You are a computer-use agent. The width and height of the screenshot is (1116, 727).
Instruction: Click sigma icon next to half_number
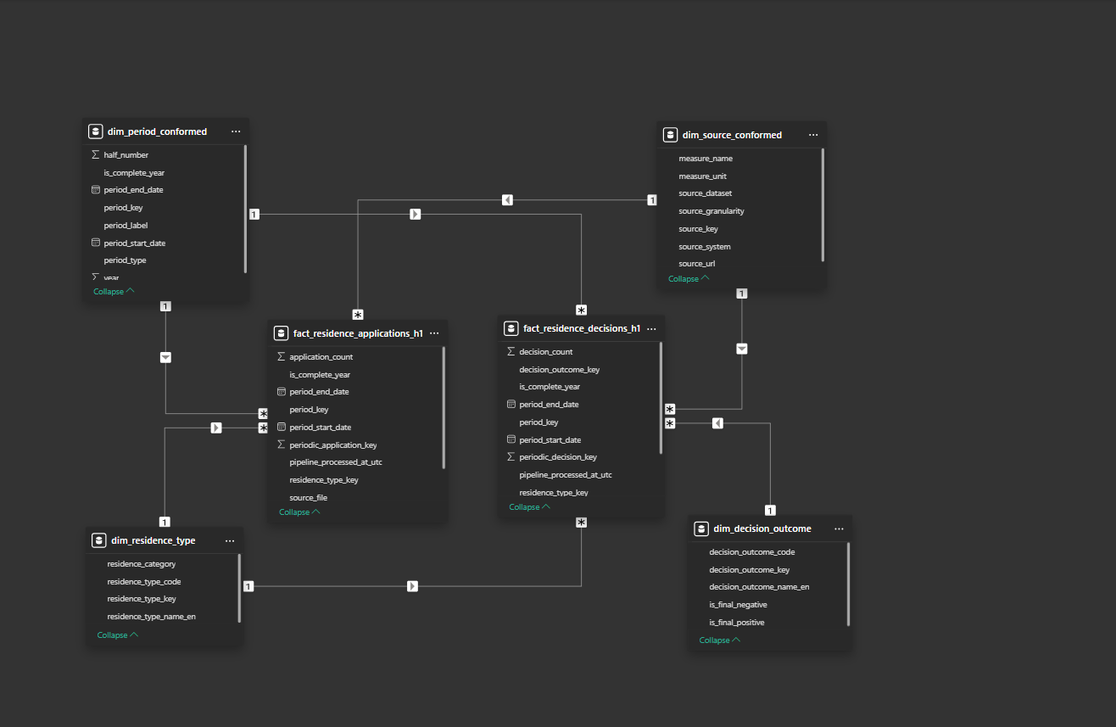pyautogui.click(x=95, y=155)
